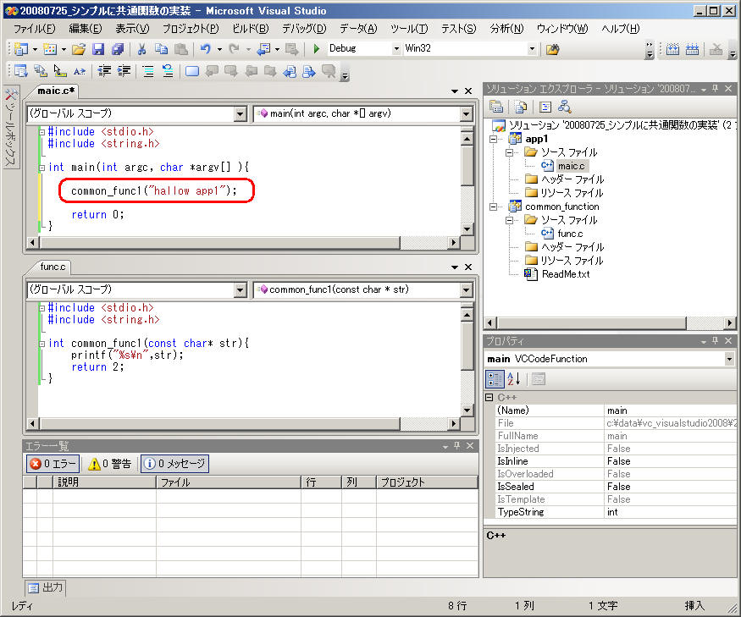
Task: Click Increase Indent icon in text editor toolbar
Action: pyautogui.click(x=124, y=71)
